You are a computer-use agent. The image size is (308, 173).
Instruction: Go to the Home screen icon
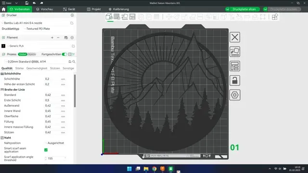tap(3, 9)
